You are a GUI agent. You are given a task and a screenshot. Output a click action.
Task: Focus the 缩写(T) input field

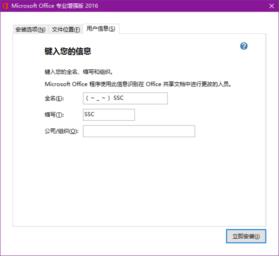[x=109, y=115]
